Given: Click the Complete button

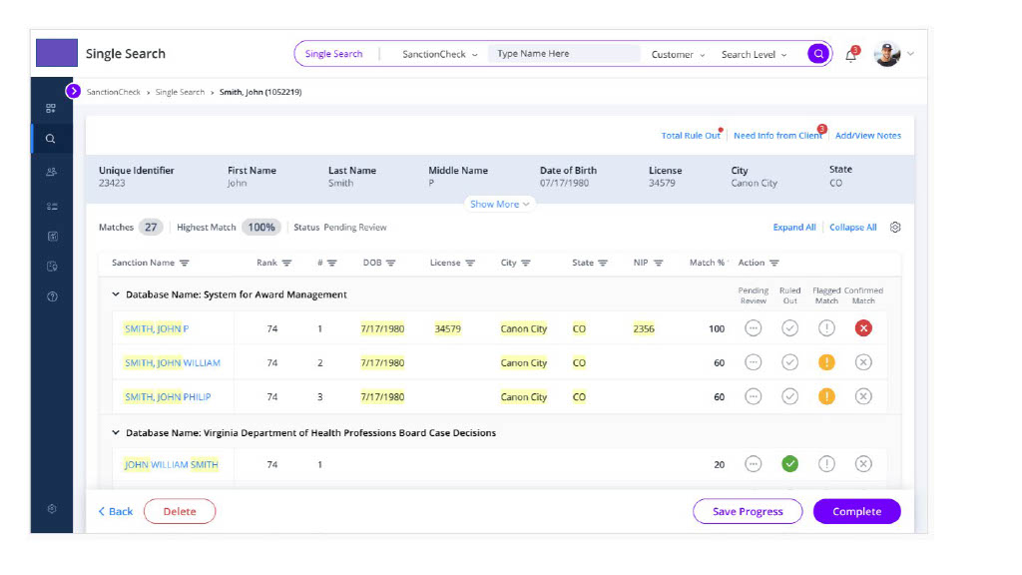Looking at the screenshot, I should pos(857,512).
